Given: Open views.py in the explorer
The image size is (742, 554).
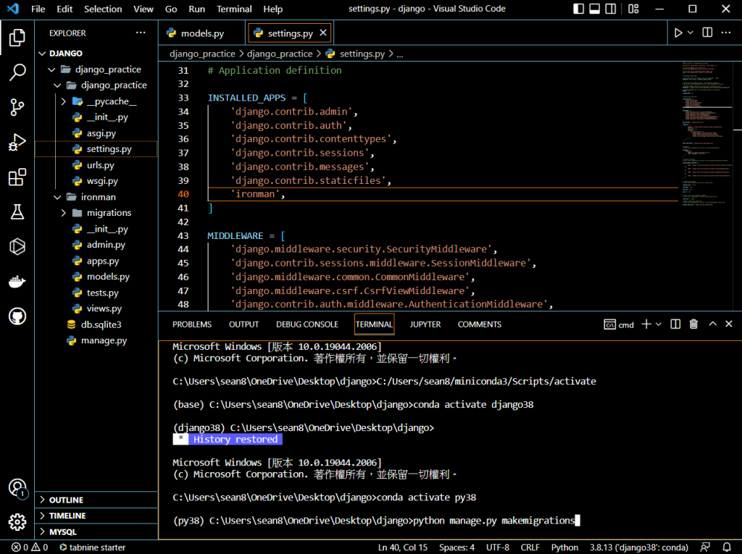Looking at the screenshot, I should coord(104,309).
